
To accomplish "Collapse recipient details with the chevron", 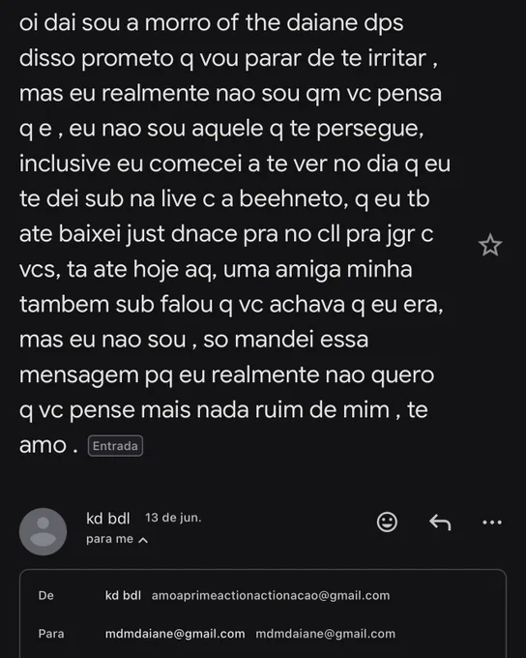I will [143, 540].
